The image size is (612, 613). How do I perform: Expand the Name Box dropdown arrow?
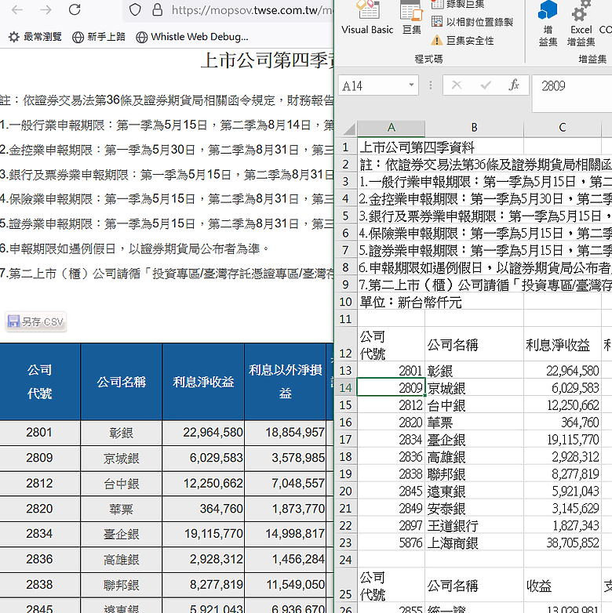(x=412, y=85)
